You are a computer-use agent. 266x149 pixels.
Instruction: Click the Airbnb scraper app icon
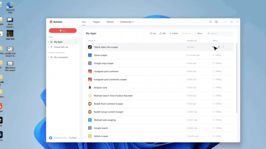pyautogui.click(x=90, y=136)
